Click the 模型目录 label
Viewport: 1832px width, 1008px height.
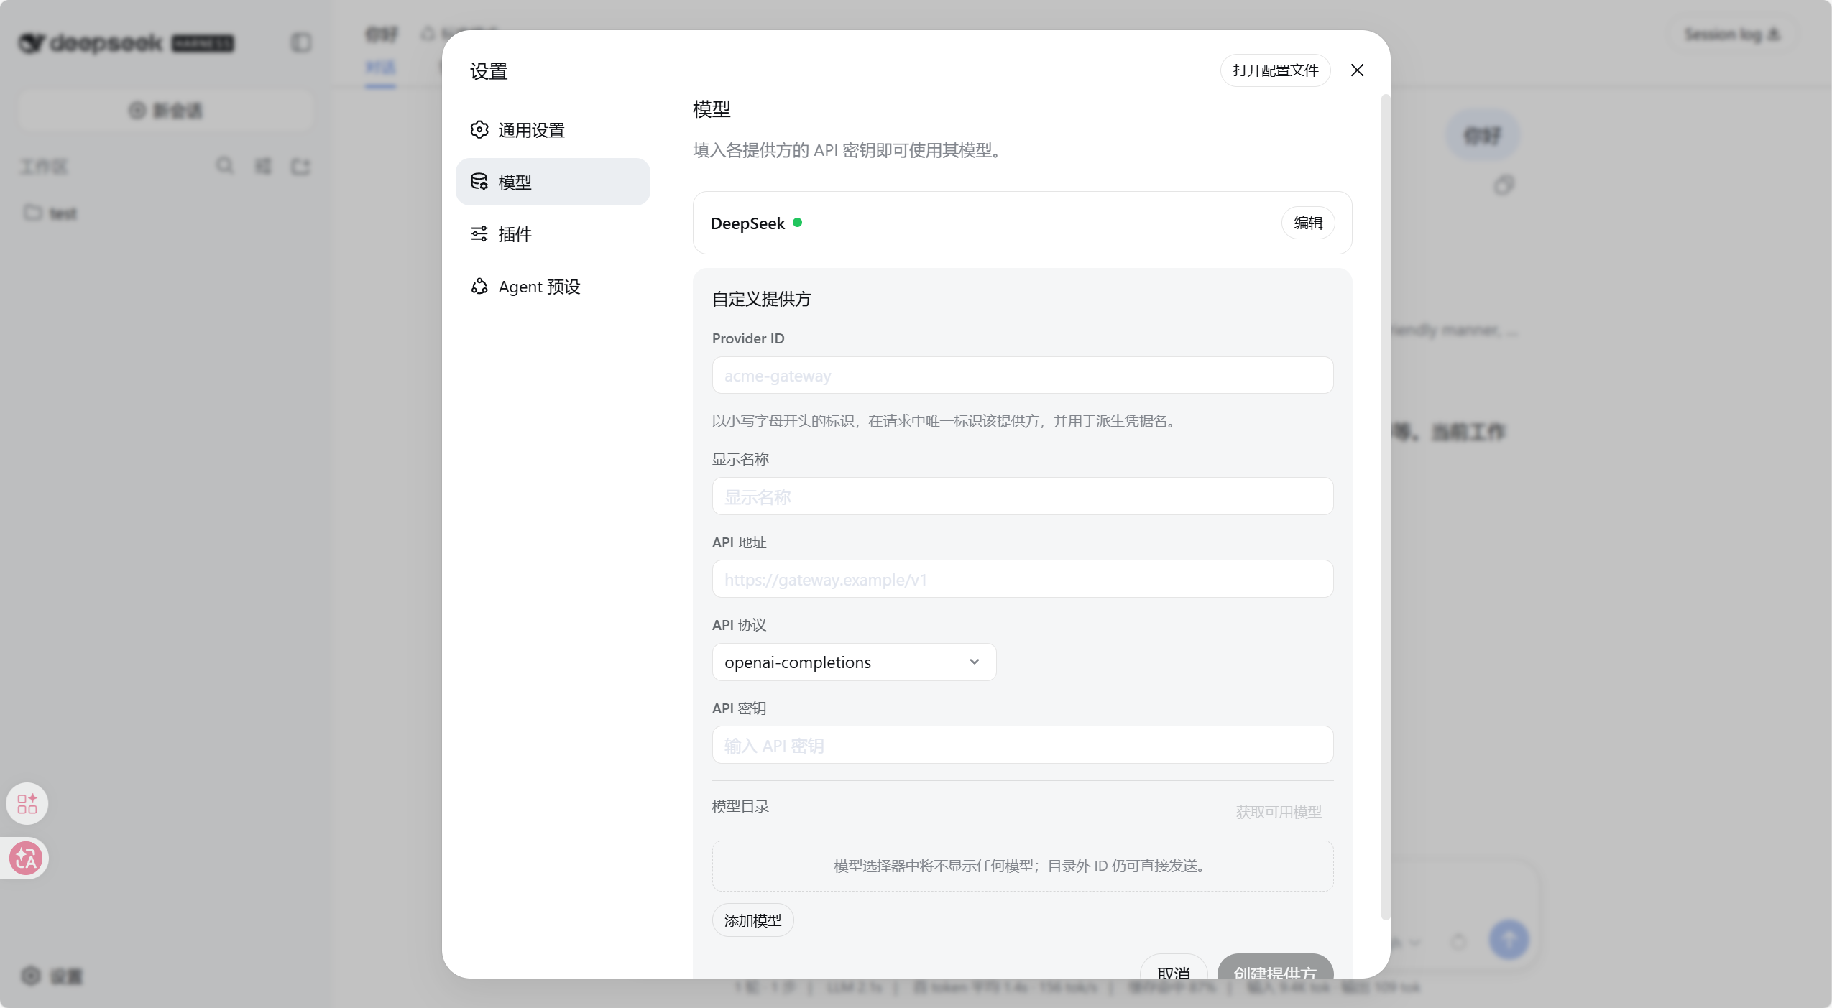(x=740, y=806)
